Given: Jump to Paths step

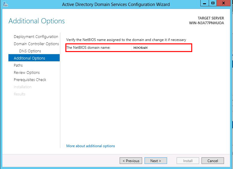Looking at the screenshot, I should tap(18, 66).
